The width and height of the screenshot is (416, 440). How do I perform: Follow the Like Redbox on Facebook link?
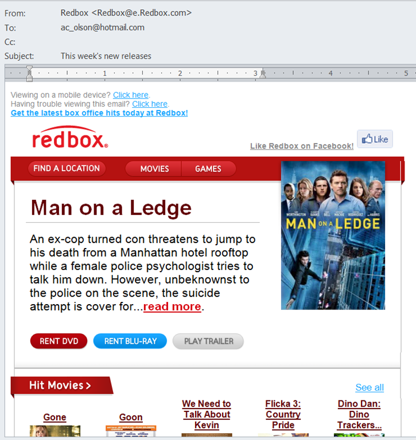point(302,146)
